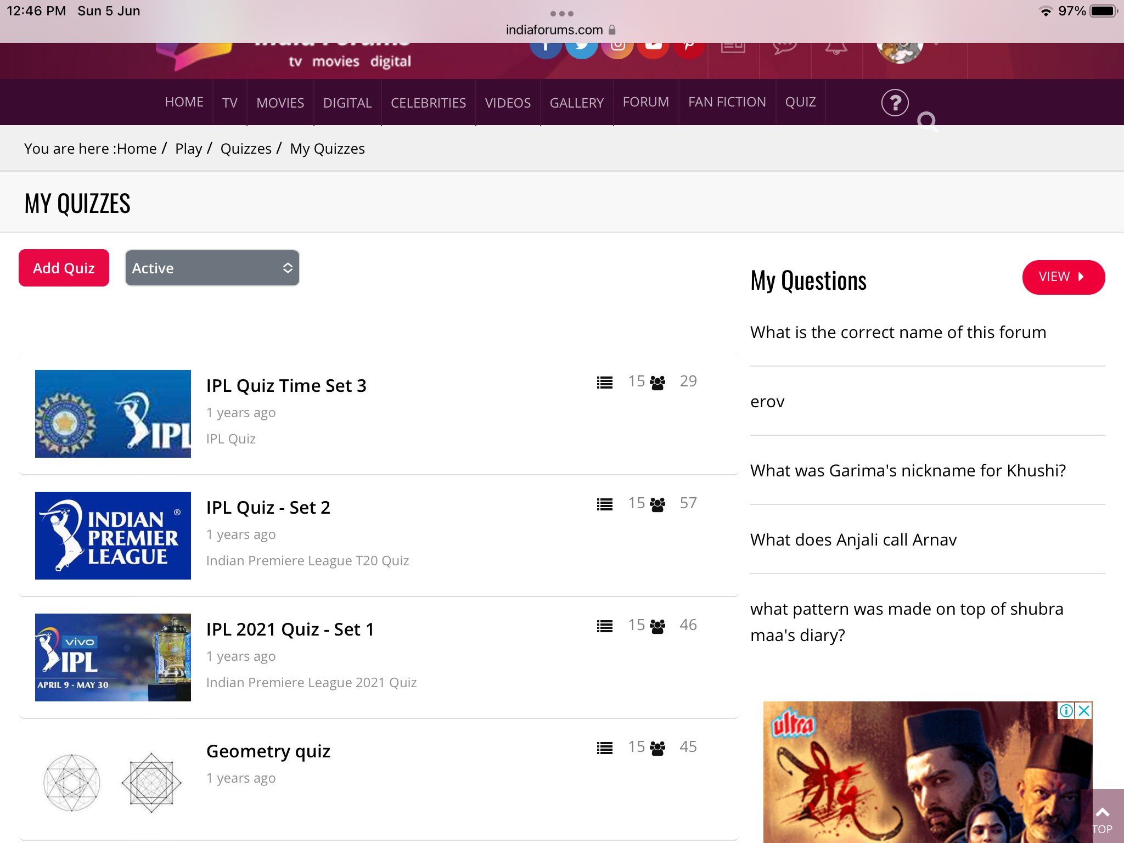Follow the Home breadcrumb link

[x=137, y=149]
